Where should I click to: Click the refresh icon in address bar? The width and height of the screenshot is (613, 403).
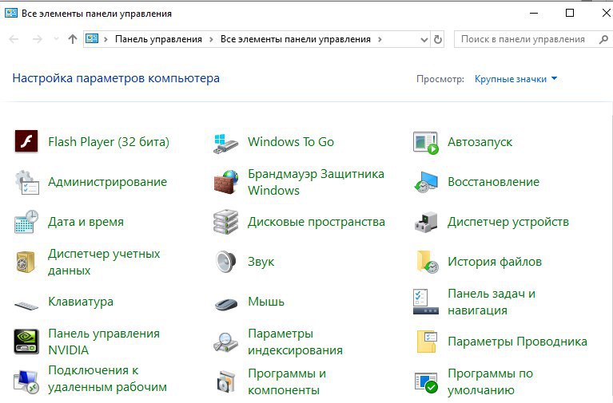tap(438, 39)
